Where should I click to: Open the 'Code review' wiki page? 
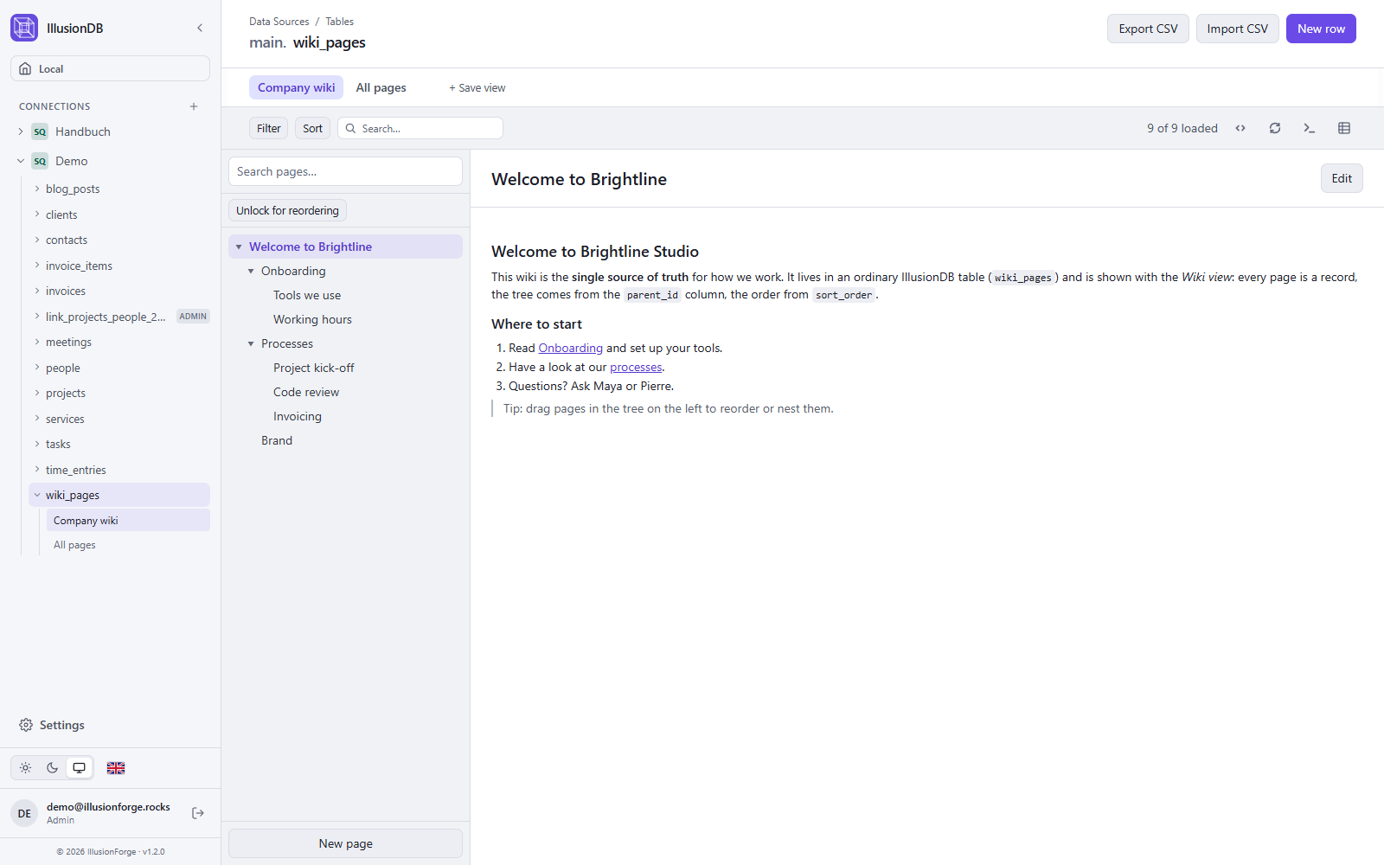306,392
